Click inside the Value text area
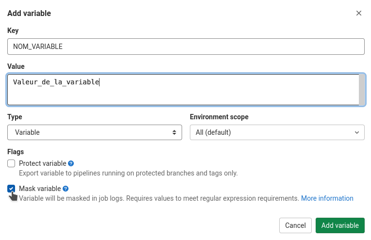Image resolution: width=371 pixels, height=240 pixels. coord(183,90)
